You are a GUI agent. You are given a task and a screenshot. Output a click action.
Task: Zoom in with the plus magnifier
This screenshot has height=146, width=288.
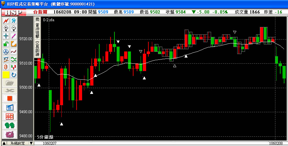6,28
